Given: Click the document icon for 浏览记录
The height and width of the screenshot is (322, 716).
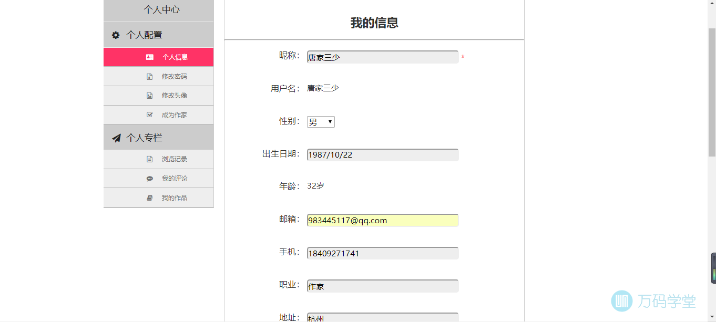Looking at the screenshot, I should pyautogui.click(x=150, y=159).
